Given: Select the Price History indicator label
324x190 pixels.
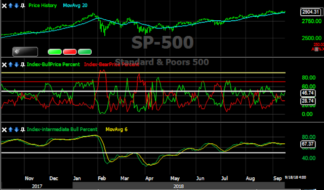Looking at the screenshot, I should [43, 6].
